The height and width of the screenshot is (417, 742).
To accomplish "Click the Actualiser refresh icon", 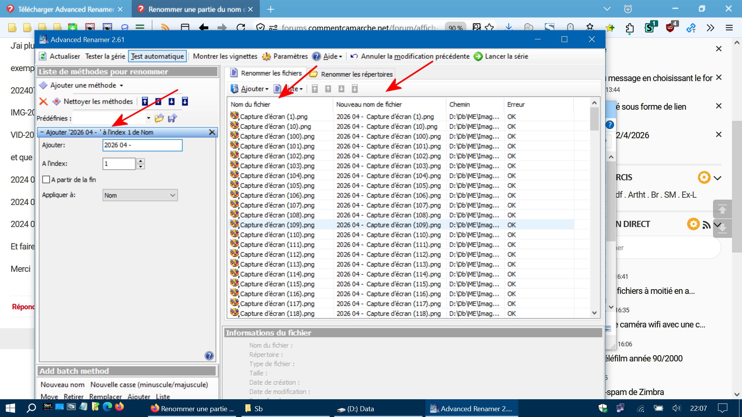I will click(43, 56).
